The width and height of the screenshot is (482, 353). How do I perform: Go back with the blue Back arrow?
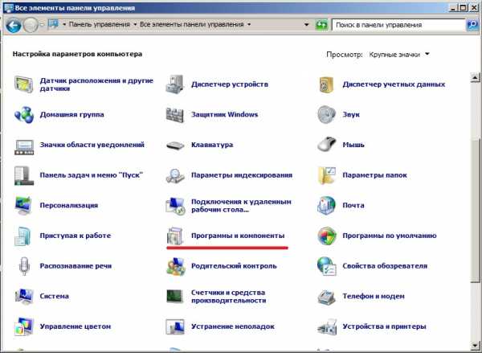13,25
